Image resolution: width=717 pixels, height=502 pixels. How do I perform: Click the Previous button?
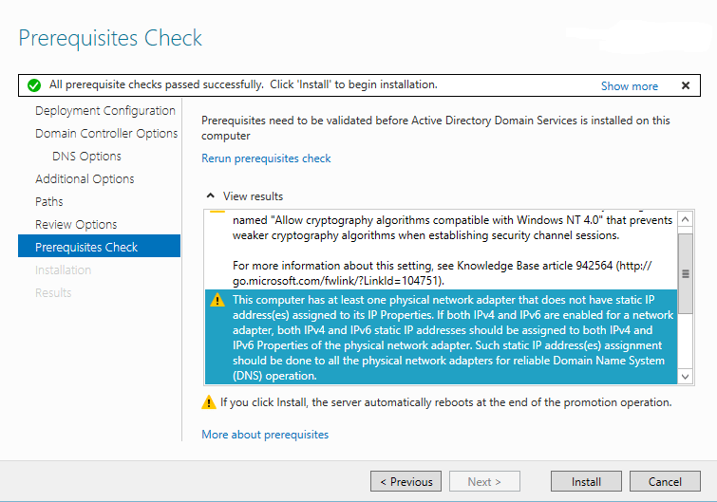406,481
